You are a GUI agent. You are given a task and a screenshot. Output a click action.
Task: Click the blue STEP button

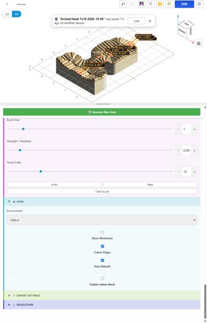[x=184, y=4]
